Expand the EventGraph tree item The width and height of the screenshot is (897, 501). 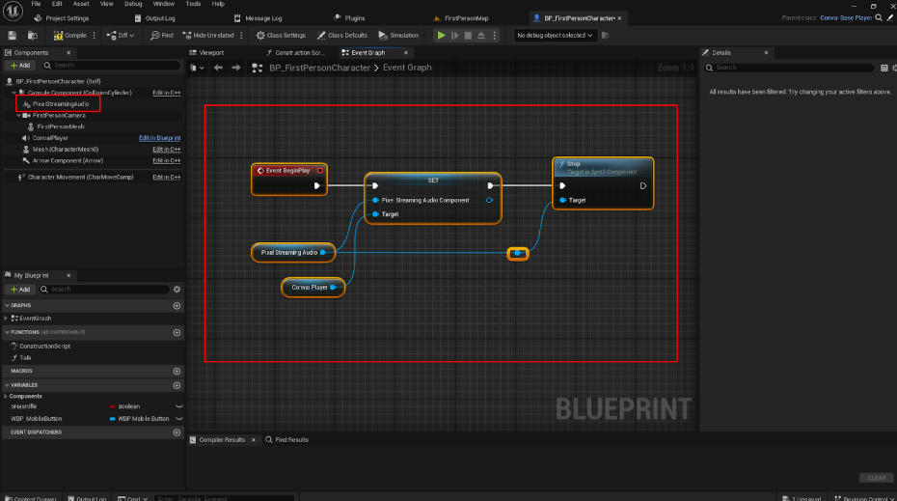point(7,318)
